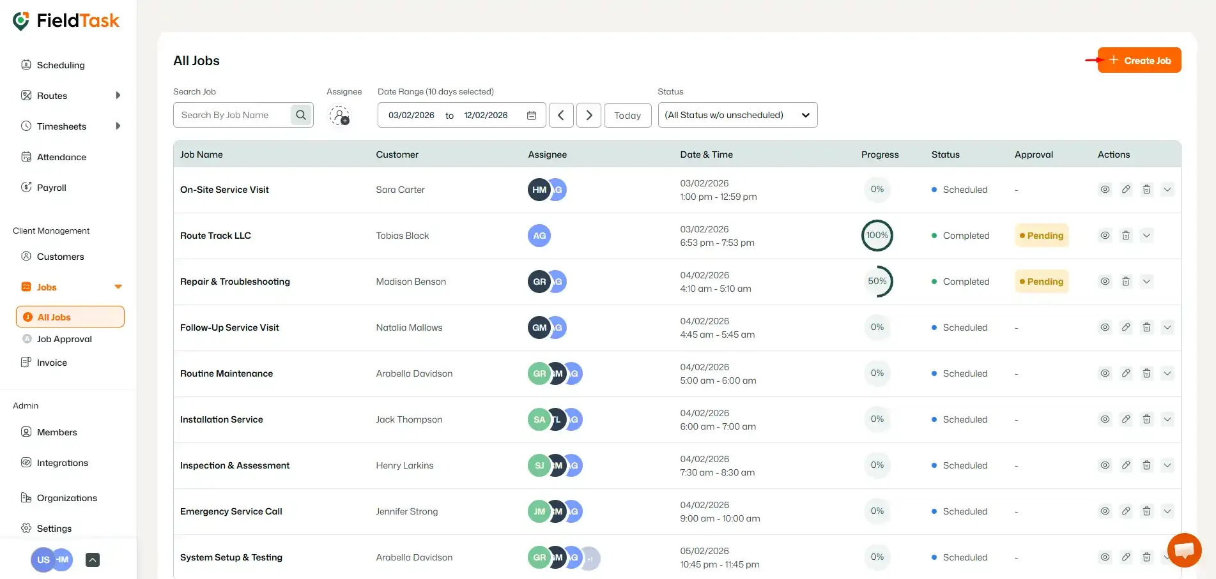Collapse the Jobs menu arrow

118,287
